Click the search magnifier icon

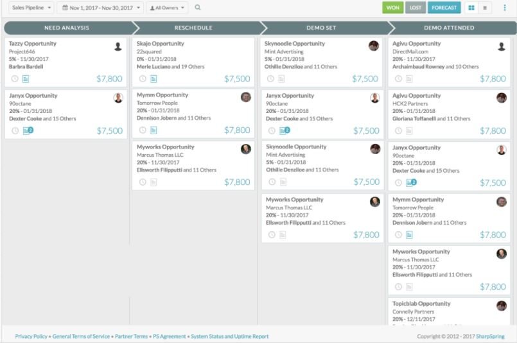tap(198, 7)
